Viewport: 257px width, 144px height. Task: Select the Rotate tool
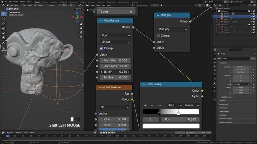pos(4,28)
